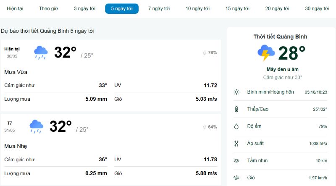Click the thermometer icon beside Thấp/Cao
336x186 pixels.
pos(236,109)
